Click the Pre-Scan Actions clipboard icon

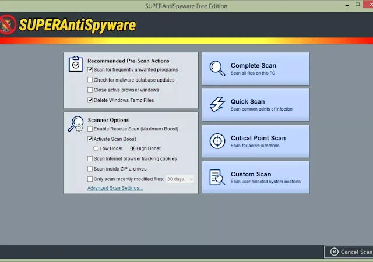[76, 64]
